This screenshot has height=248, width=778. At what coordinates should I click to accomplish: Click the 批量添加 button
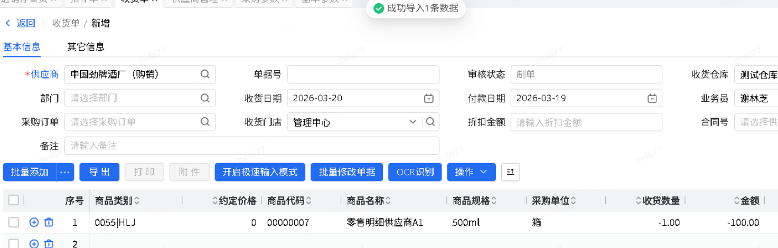[x=30, y=172]
